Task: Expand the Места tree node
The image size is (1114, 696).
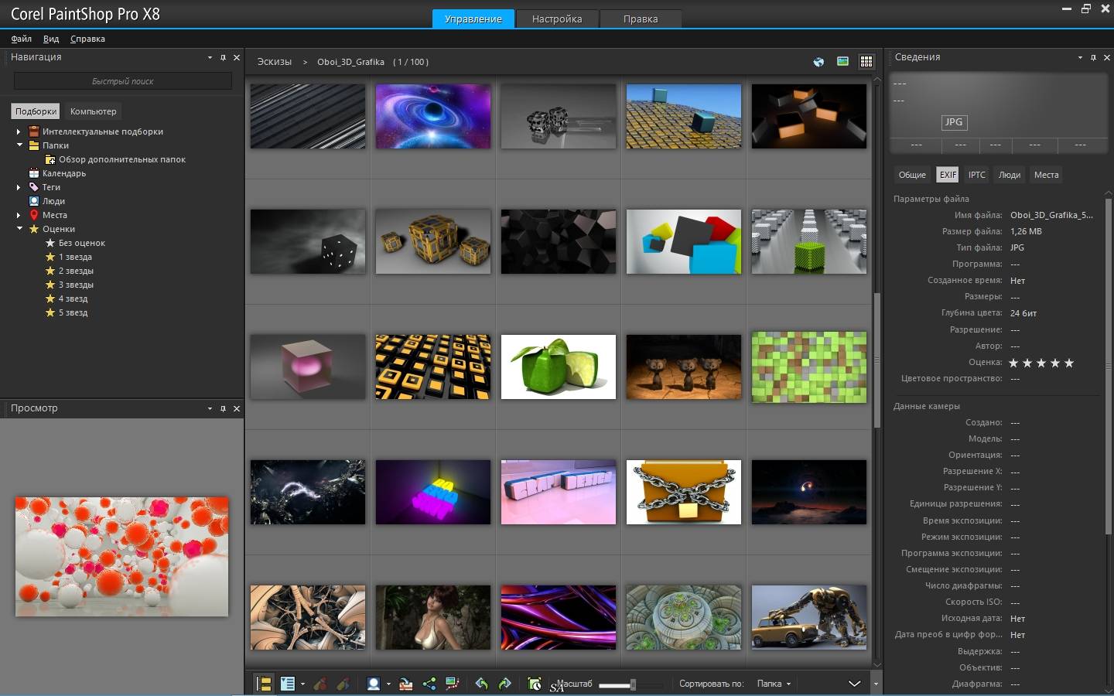Action: pyautogui.click(x=19, y=215)
